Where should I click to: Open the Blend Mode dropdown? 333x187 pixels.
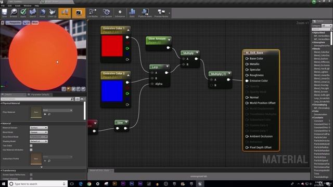(39, 132)
